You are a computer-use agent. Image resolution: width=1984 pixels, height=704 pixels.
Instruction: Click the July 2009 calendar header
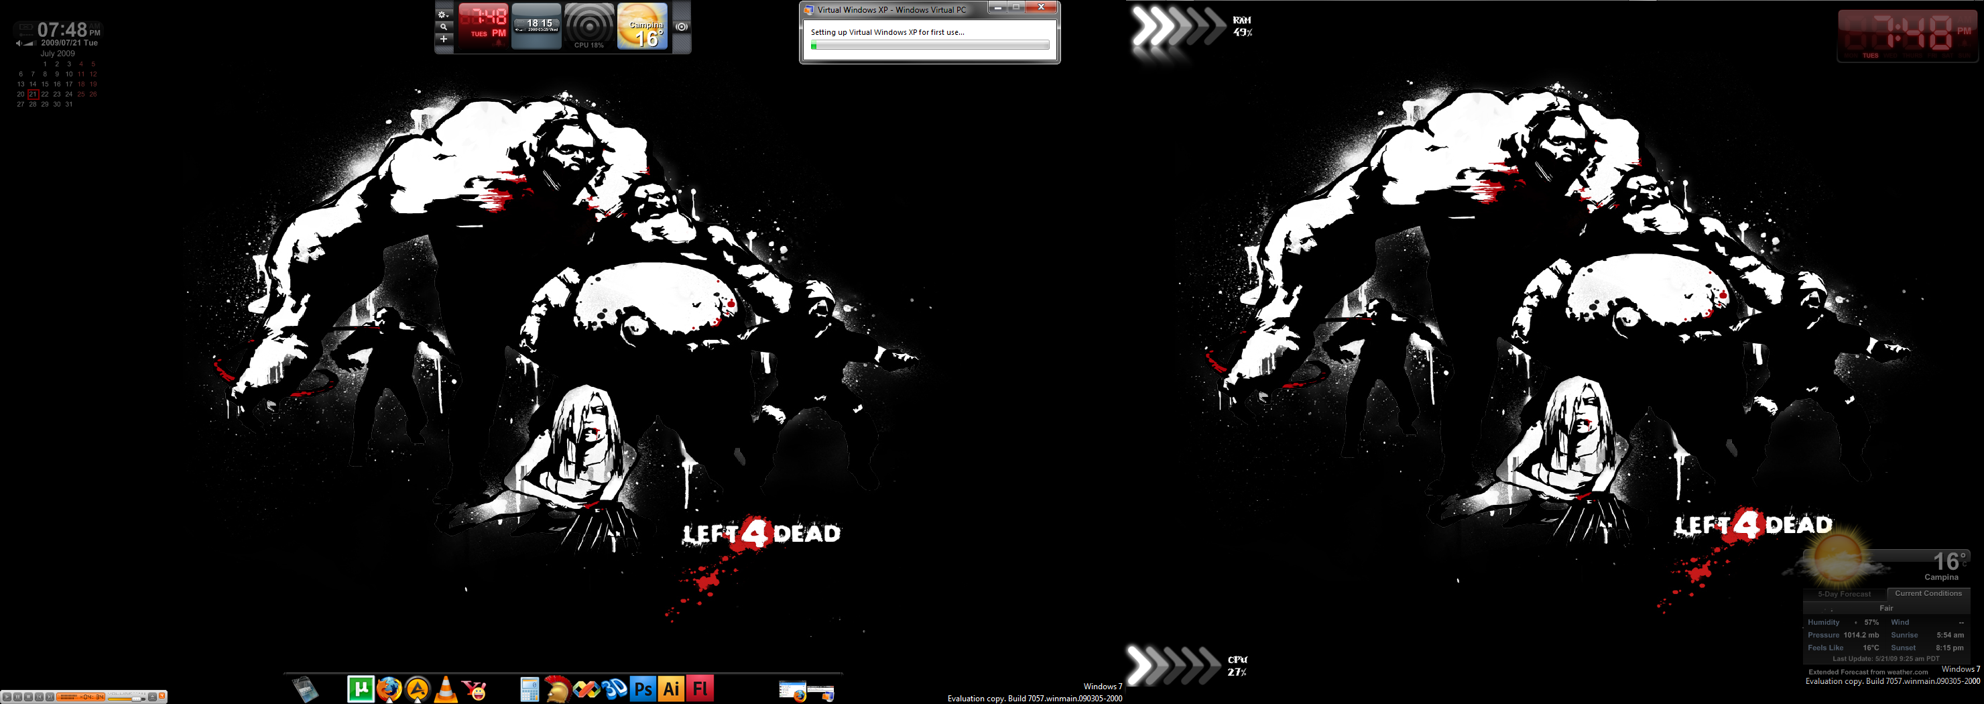click(x=58, y=53)
